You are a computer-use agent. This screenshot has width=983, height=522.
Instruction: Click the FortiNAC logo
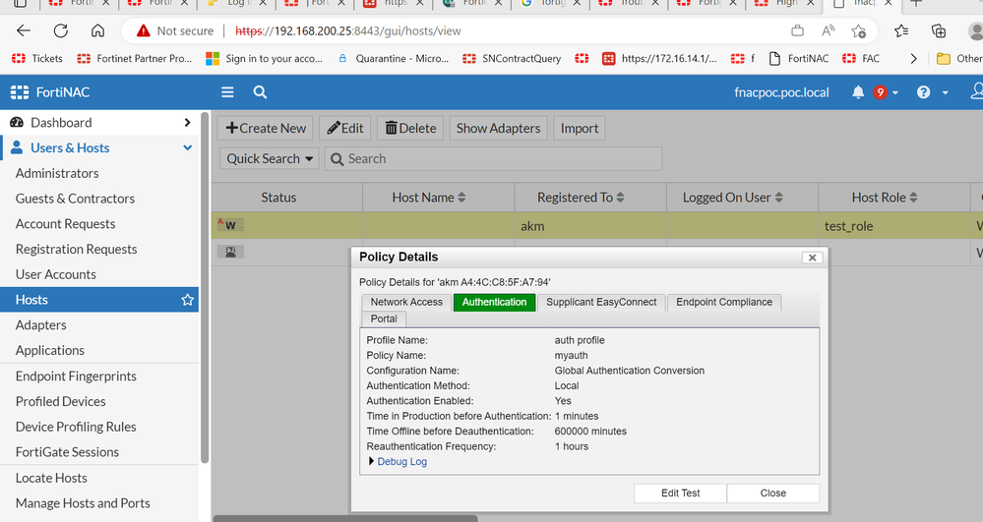tap(50, 92)
